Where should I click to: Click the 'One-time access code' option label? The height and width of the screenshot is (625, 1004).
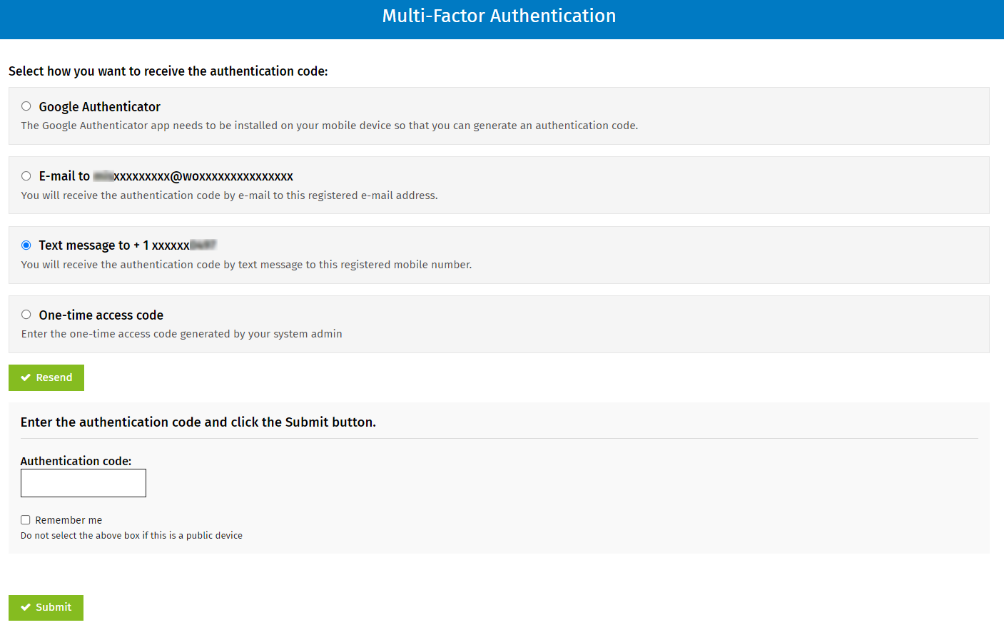(x=101, y=315)
